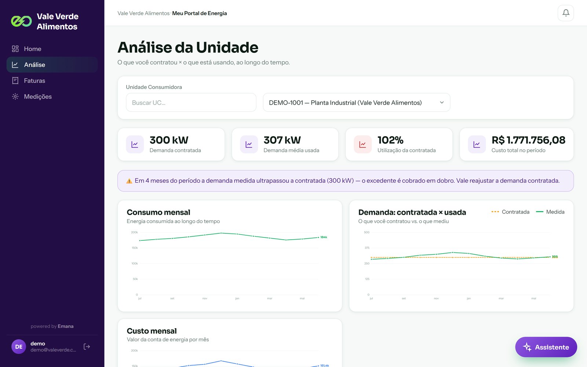Open the Assistente chat button
The width and height of the screenshot is (587, 367).
point(546,347)
